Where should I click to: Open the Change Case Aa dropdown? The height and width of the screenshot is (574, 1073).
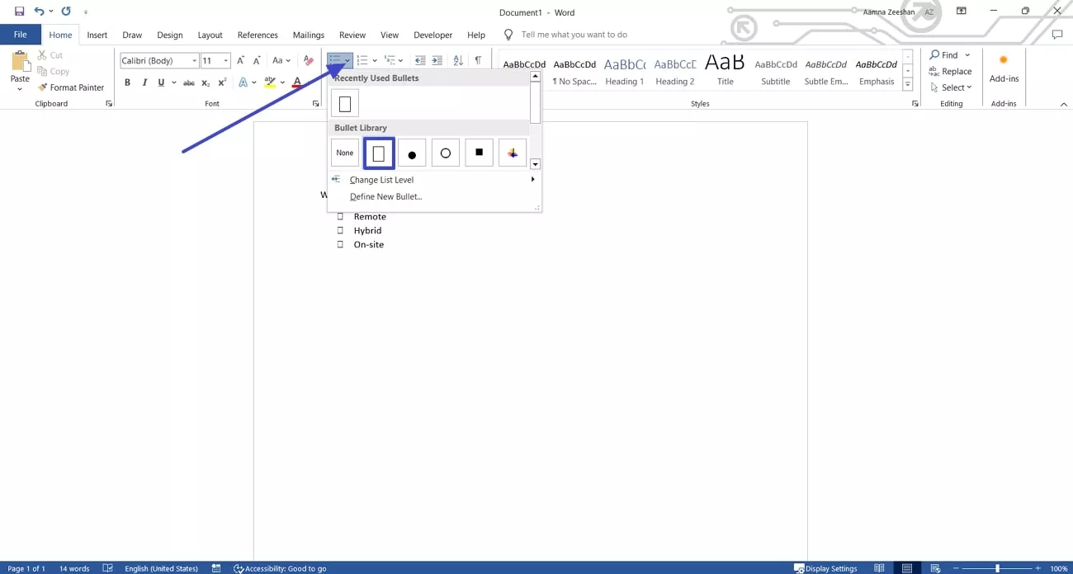click(x=281, y=60)
